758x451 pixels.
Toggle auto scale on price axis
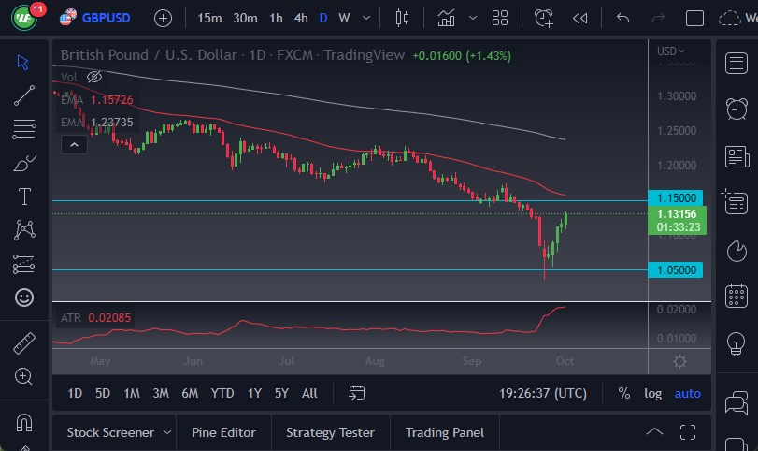click(688, 394)
